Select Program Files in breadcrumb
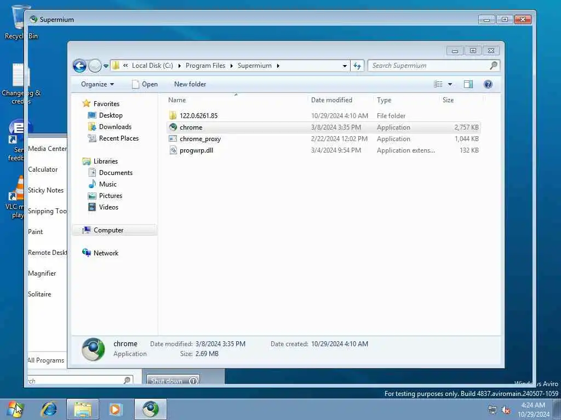Viewport: 561px width, 420px height. [x=205, y=66]
